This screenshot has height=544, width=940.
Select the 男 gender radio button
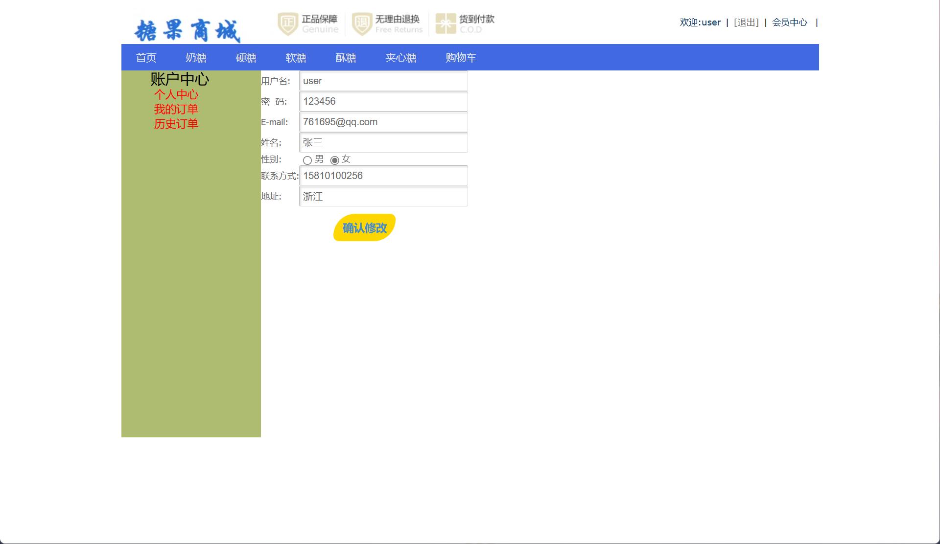pyautogui.click(x=307, y=160)
